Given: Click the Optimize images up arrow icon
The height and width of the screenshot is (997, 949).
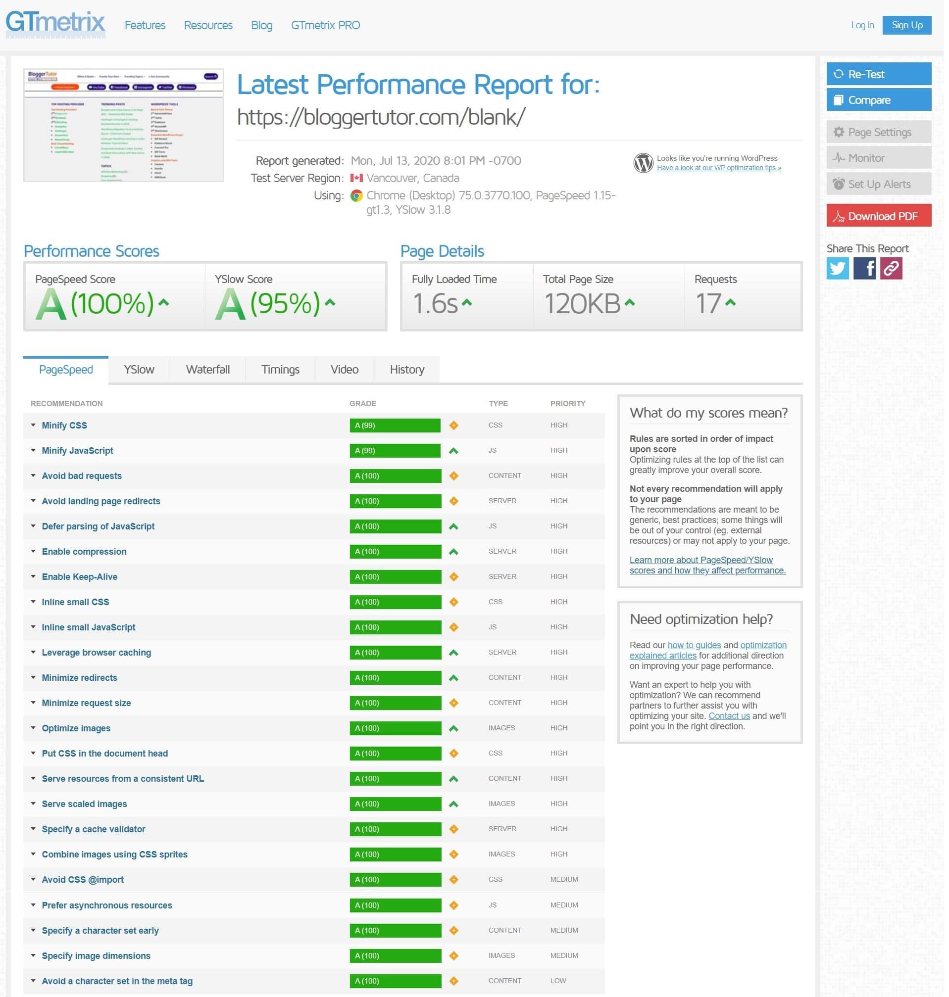Looking at the screenshot, I should tap(454, 728).
